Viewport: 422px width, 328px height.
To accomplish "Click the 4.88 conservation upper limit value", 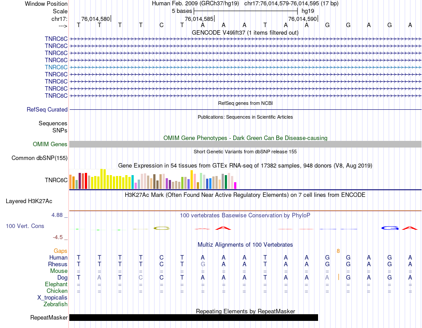I will click(57, 215).
